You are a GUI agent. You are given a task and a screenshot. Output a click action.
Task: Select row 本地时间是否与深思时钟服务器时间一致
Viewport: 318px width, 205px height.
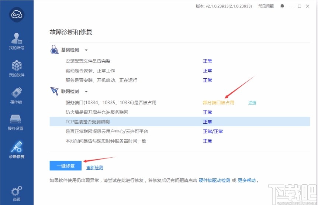[x=180, y=141]
